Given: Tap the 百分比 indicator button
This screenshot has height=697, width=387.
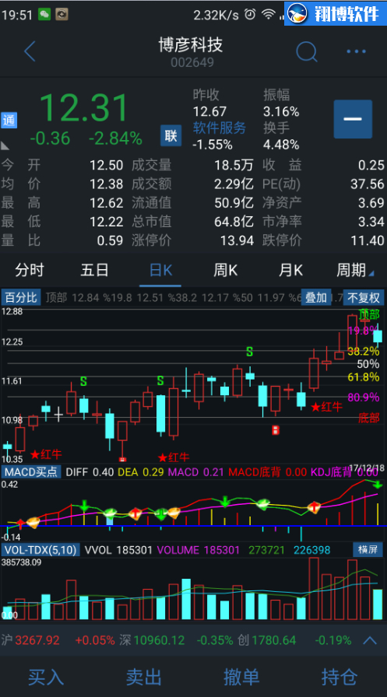Looking at the screenshot, I should coord(21,297).
